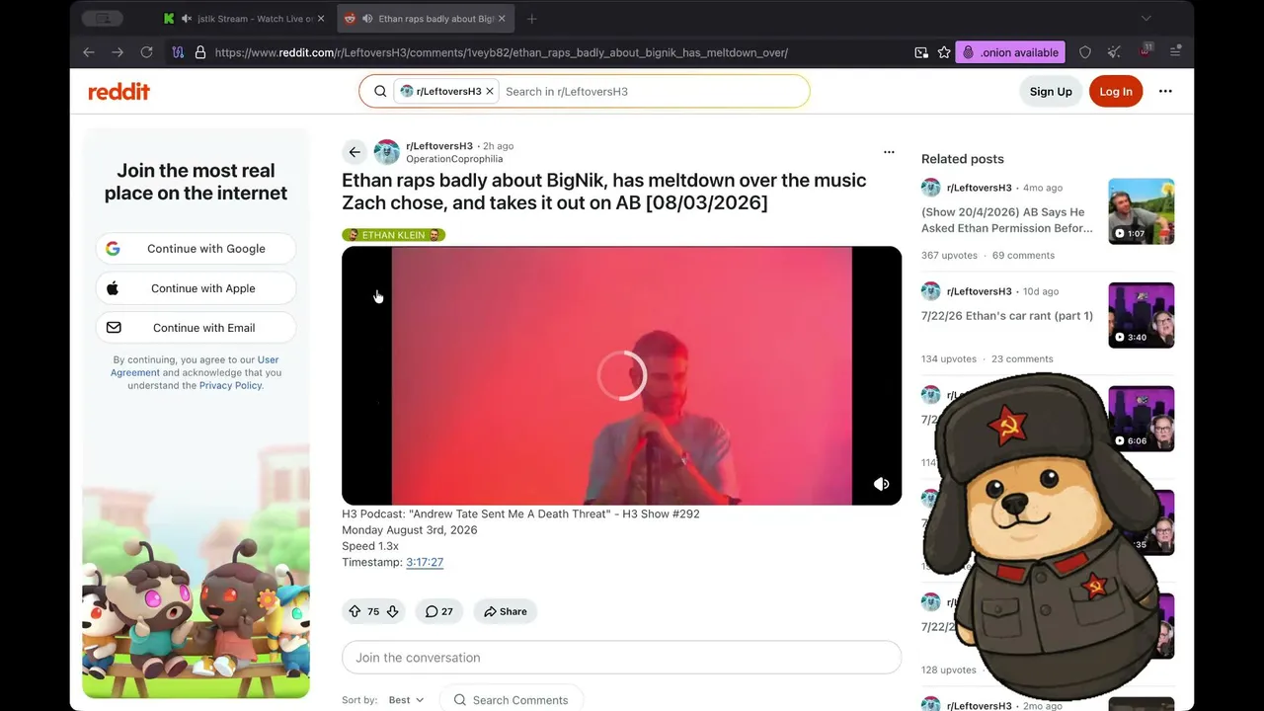1264x711 pixels.
Task: Open the .onion available button
Action: pos(1010,52)
